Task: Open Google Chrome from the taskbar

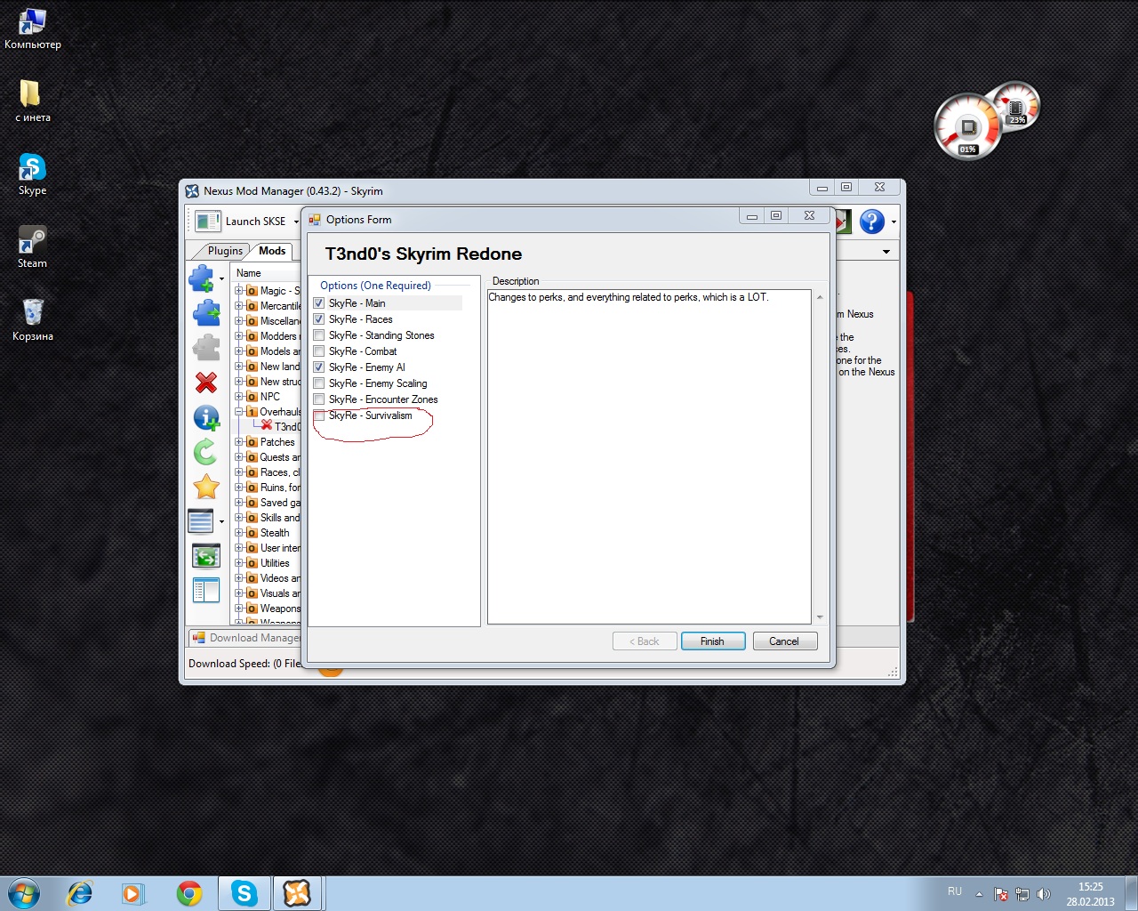Action: (188, 893)
